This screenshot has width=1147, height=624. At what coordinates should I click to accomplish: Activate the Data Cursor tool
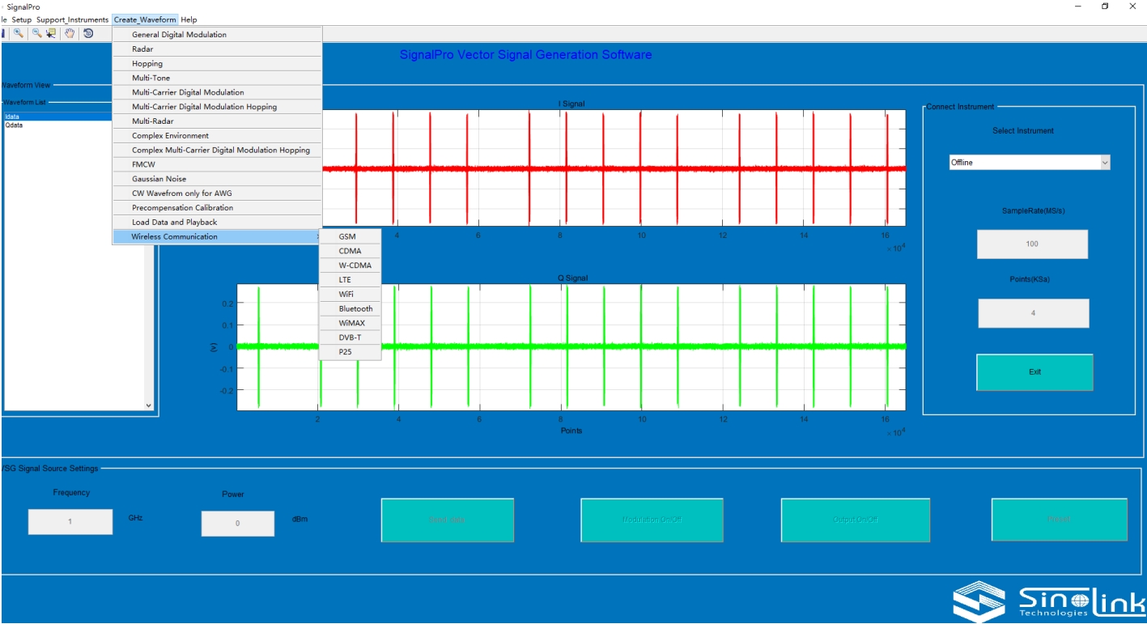point(51,33)
